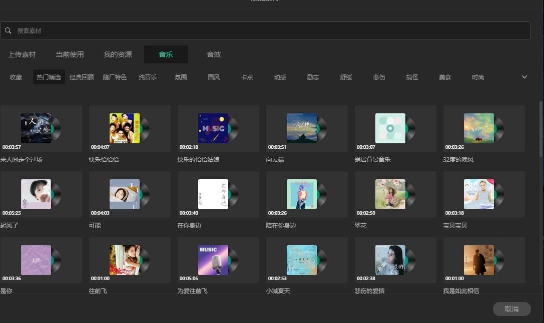Open the 国风 music category
544x323 pixels.
(214, 77)
